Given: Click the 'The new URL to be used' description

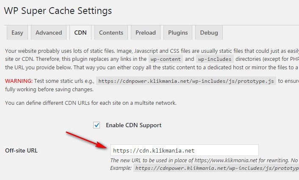Looking at the screenshot, I should (203, 161).
